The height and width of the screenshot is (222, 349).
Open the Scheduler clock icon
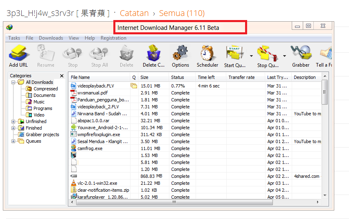tap(207, 53)
